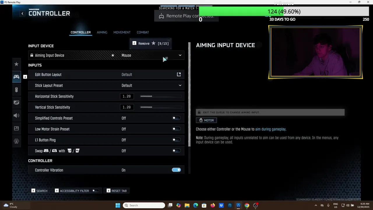Click the microphone icon in system tray

tap(328, 205)
